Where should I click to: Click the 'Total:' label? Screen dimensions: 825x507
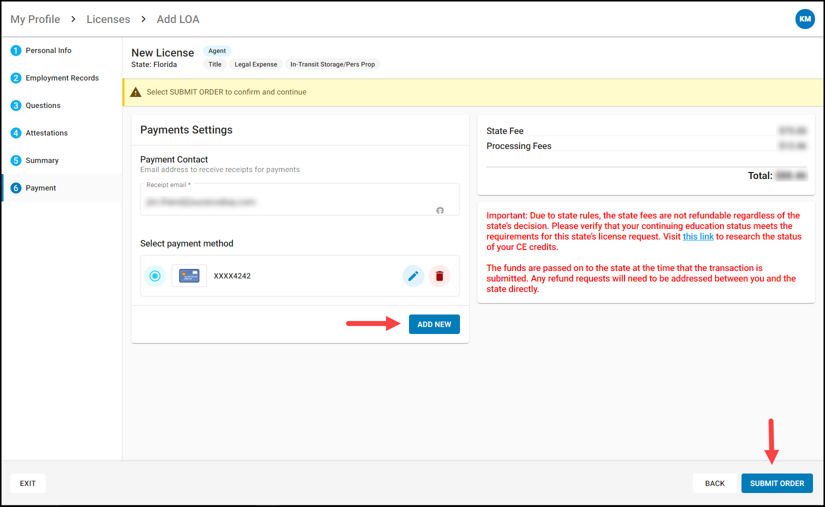tap(760, 175)
